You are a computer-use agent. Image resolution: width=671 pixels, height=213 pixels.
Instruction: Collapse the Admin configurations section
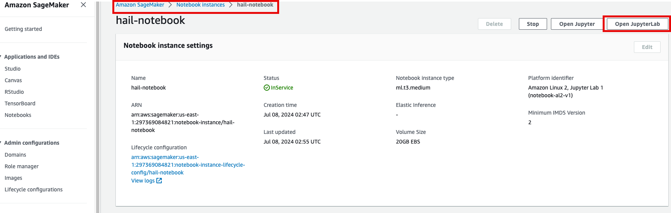[1, 143]
